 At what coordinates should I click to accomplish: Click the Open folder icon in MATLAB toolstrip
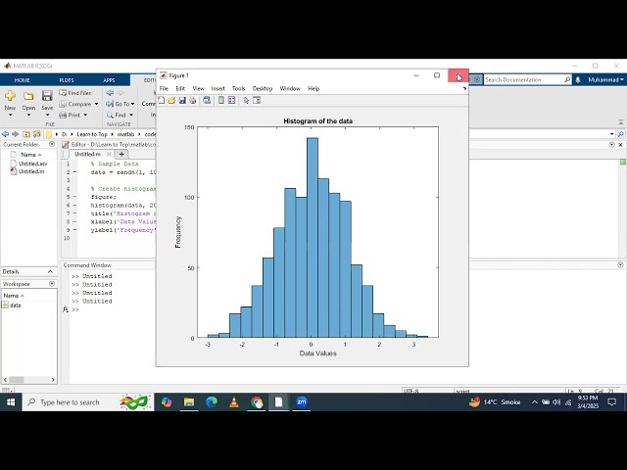tap(28, 96)
